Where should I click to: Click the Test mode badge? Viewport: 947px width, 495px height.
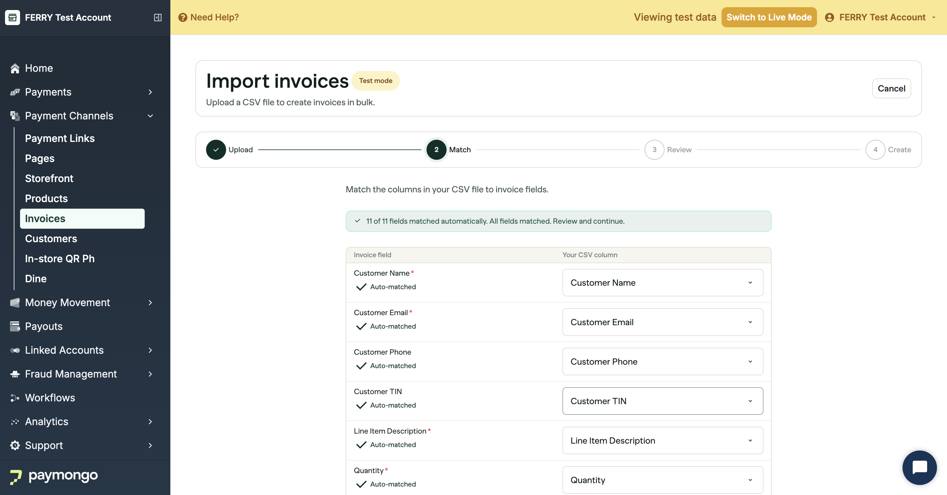[375, 81]
